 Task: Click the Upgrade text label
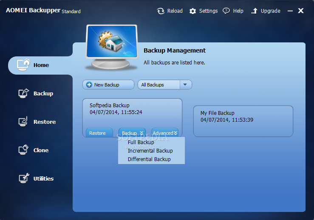point(271,11)
